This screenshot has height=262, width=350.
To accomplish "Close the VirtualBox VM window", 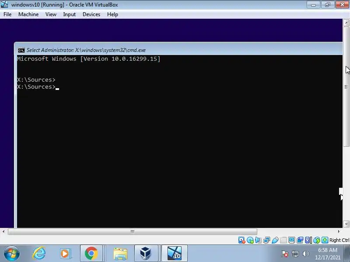I will pyautogui.click(x=342, y=5).
